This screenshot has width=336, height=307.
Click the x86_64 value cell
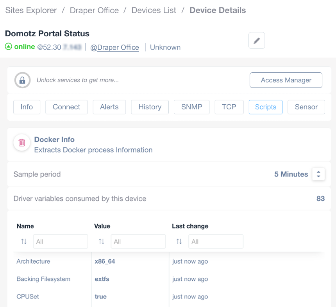[105, 261]
